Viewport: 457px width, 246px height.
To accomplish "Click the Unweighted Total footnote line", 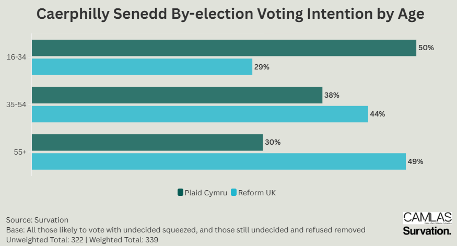I will [x=82, y=240].
